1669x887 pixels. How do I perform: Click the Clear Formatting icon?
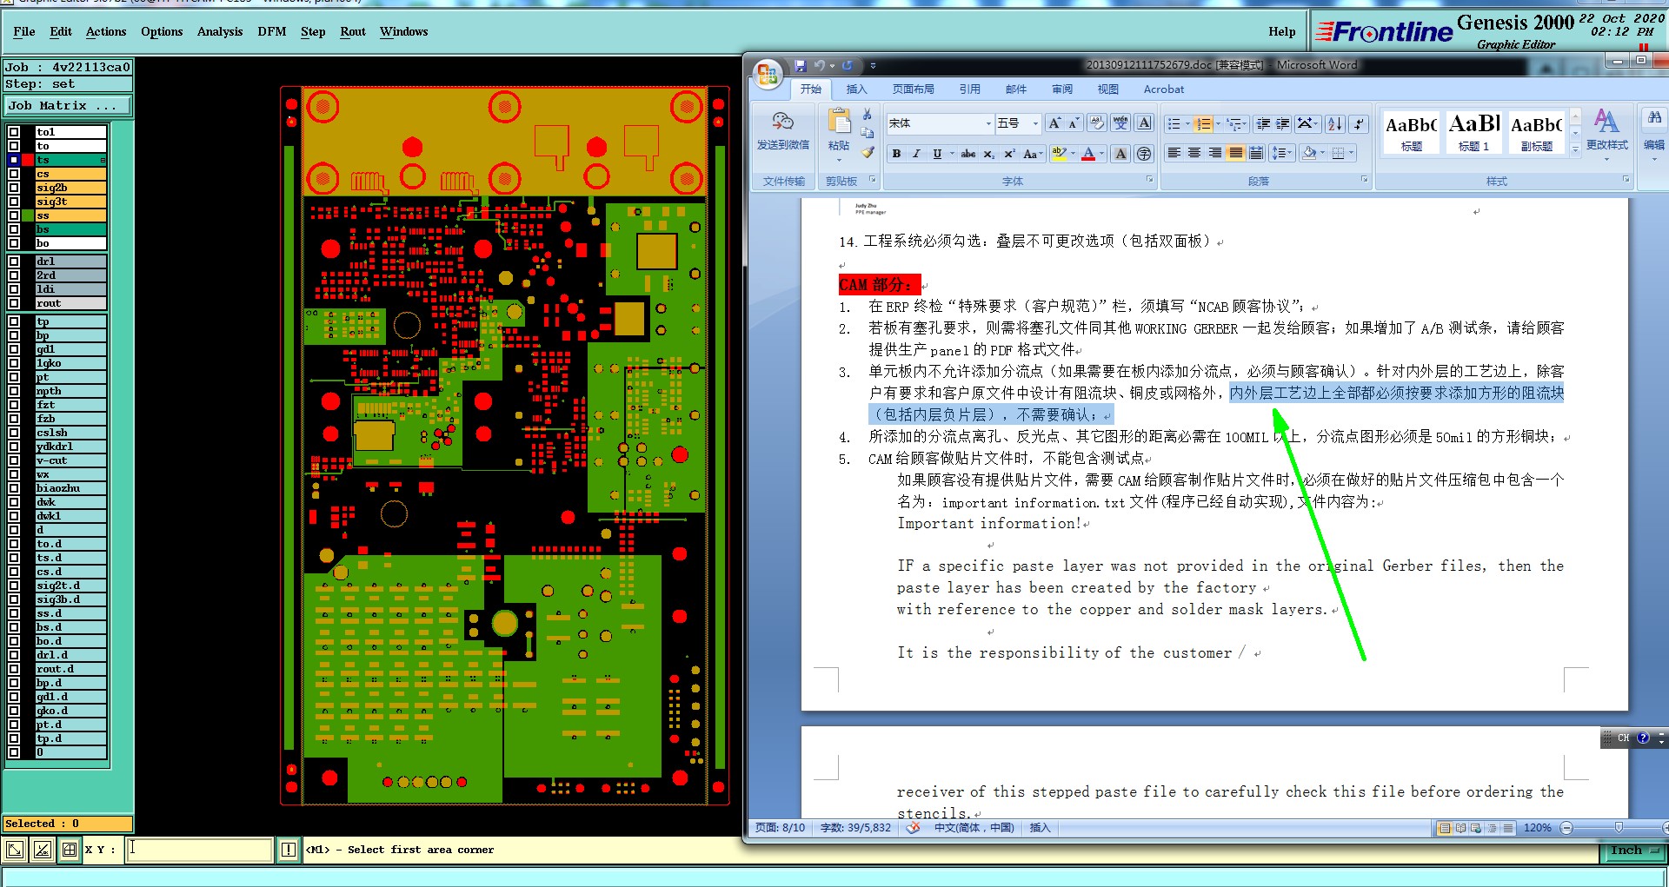click(1098, 123)
